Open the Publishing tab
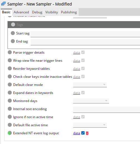The image size is (140, 144). (69, 12)
